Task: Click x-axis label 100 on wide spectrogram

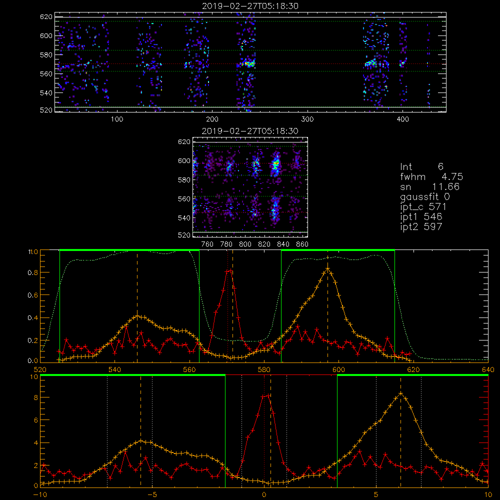Action: coord(117,119)
